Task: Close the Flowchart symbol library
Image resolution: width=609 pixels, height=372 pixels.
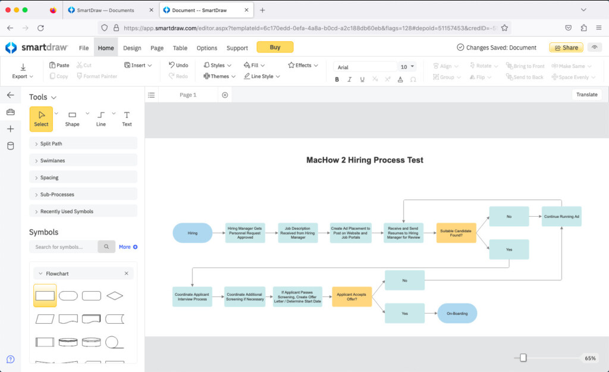Action: [126, 274]
